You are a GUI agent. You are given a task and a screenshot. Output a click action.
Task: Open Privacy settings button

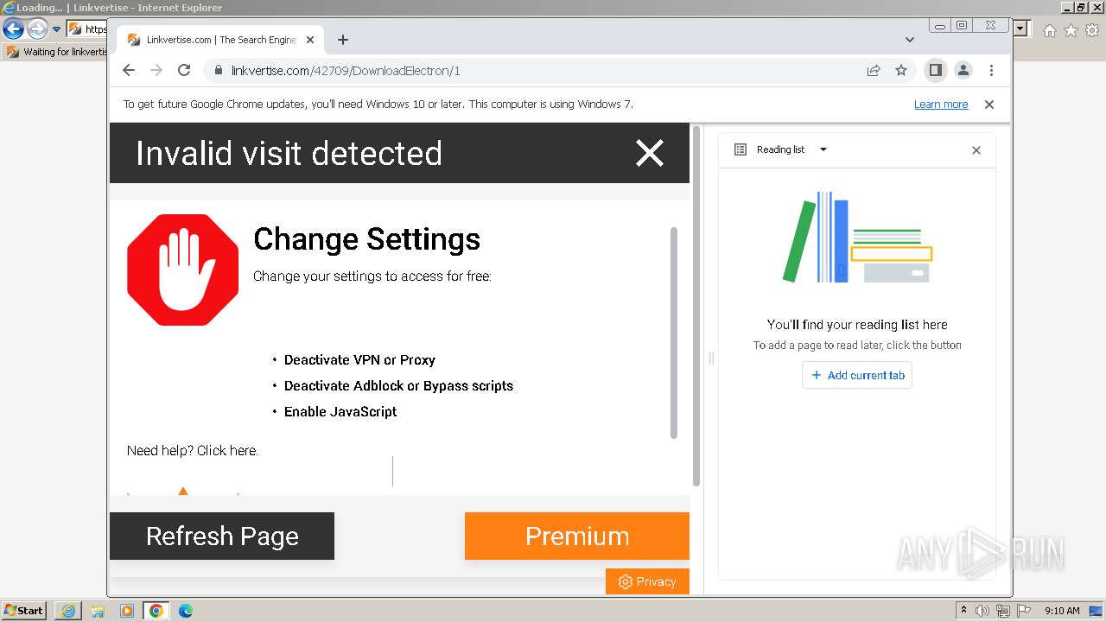[647, 581]
